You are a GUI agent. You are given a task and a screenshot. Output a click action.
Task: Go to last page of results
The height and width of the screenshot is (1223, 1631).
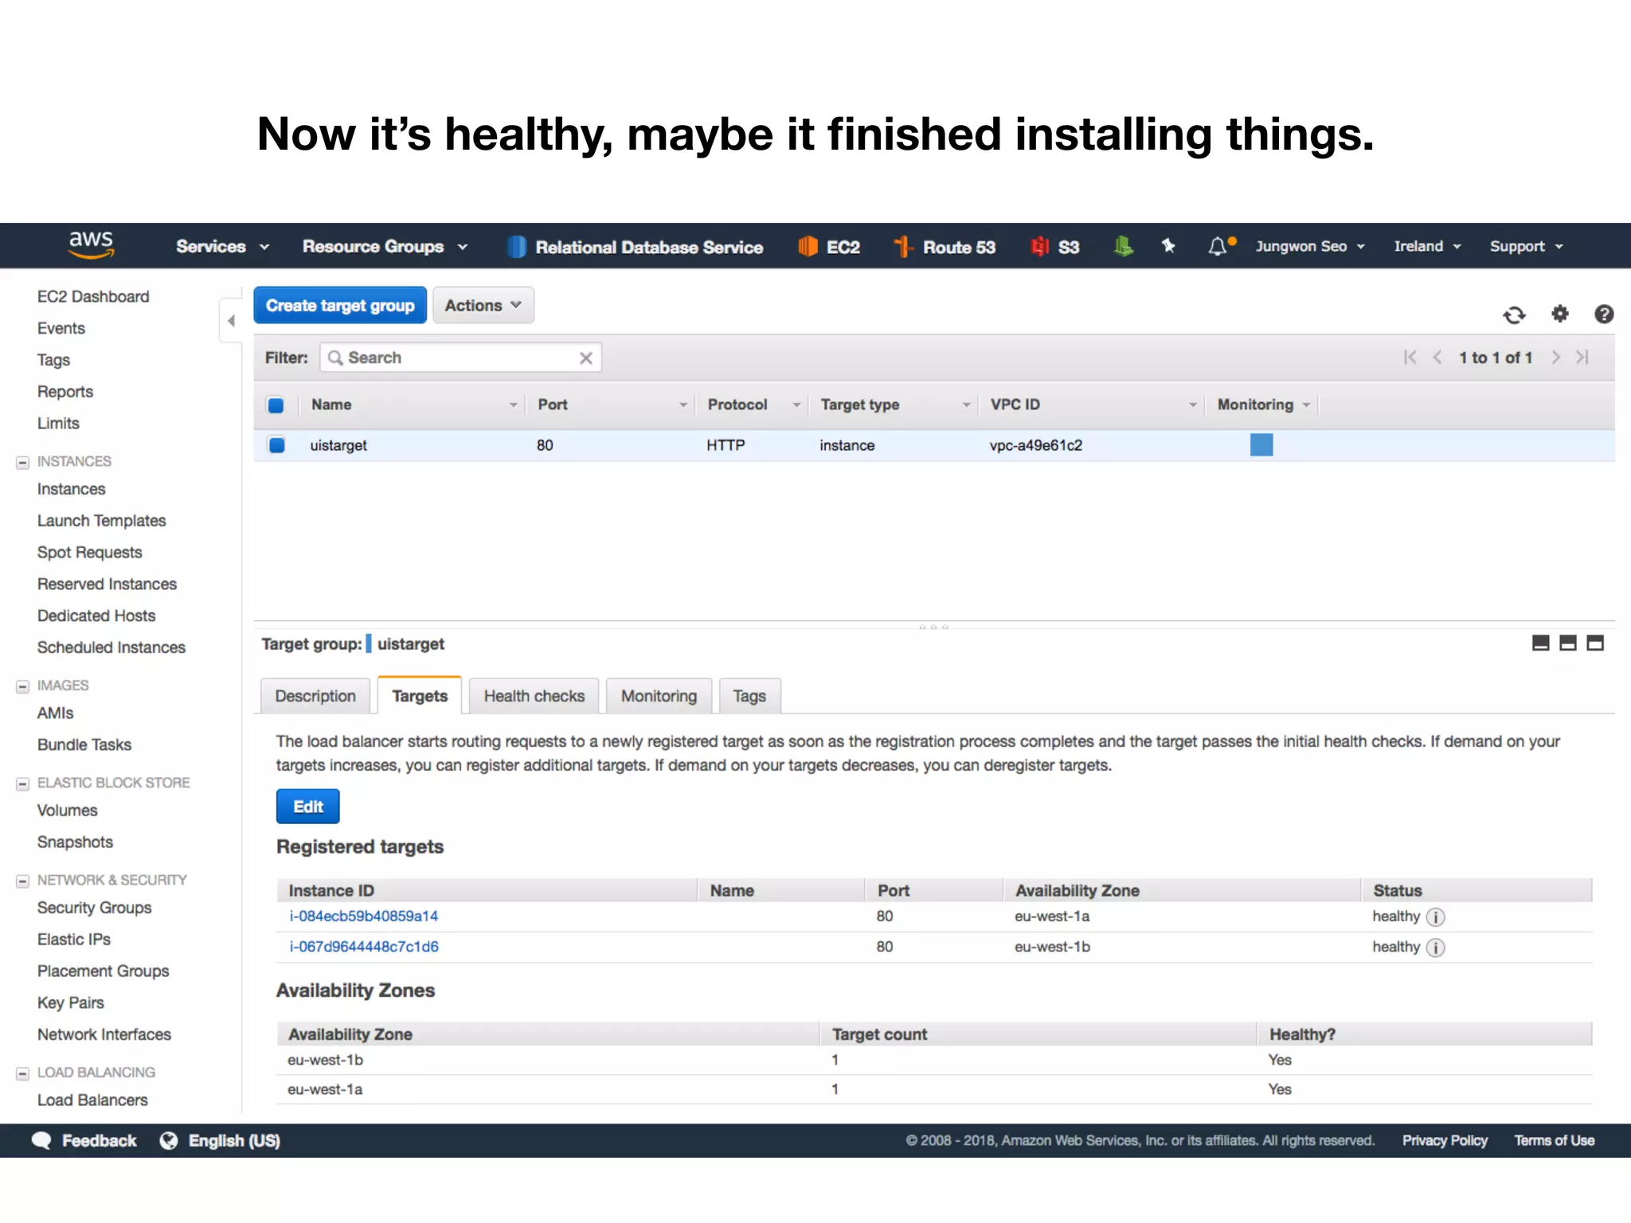[1582, 358]
